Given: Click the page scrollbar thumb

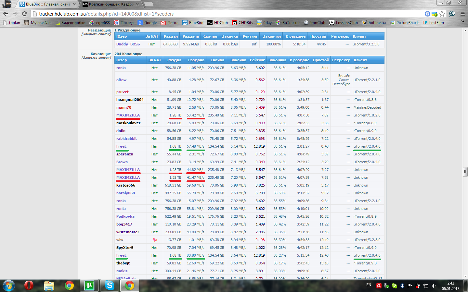Looking at the screenshot, I should click(x=465, y=171).
